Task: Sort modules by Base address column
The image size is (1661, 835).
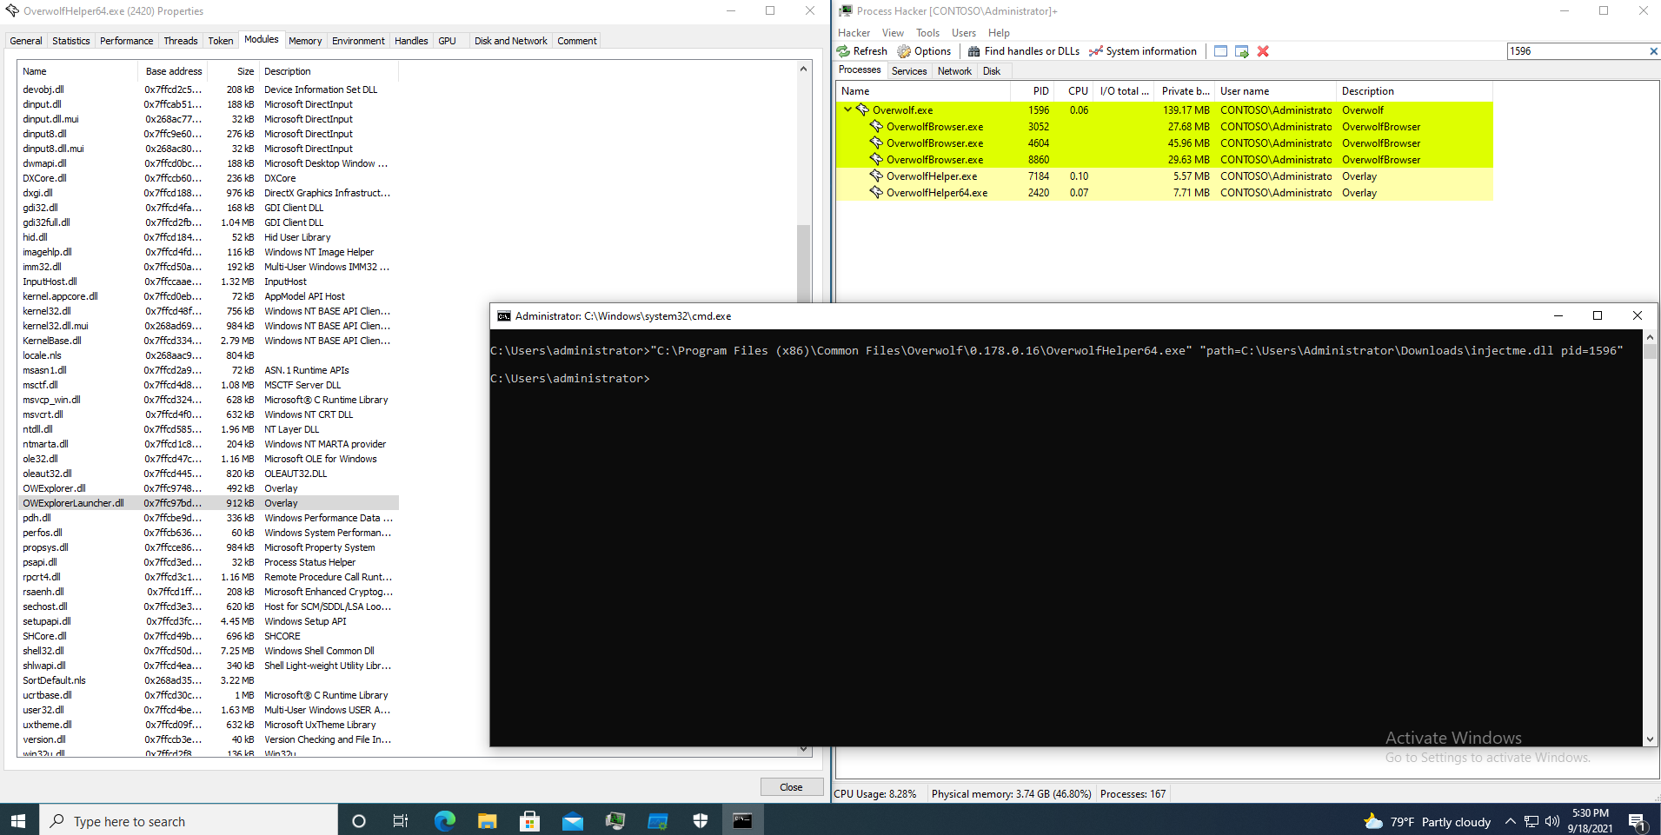Action: 173,71
